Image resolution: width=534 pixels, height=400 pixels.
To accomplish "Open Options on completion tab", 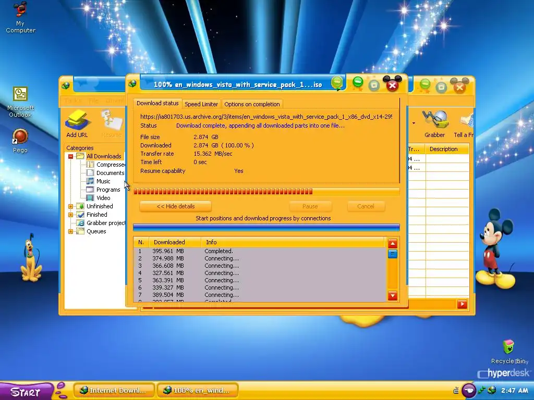I will [x=252, y=104].
